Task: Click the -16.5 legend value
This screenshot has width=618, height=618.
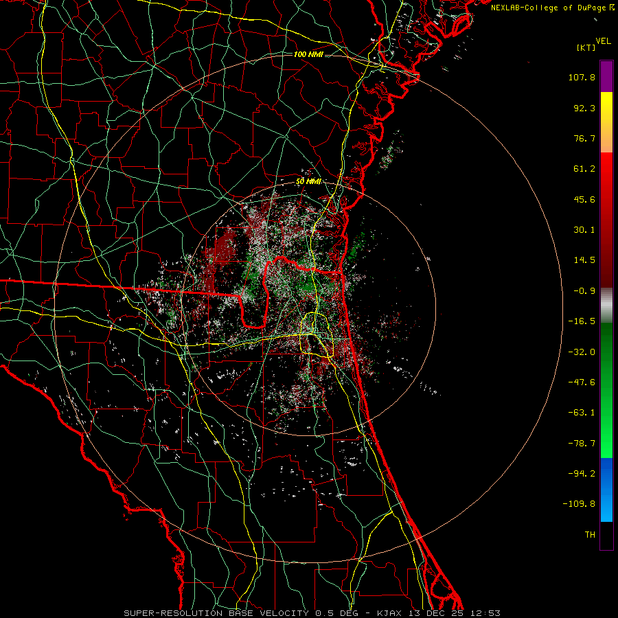Action: (x=582, y=321)
